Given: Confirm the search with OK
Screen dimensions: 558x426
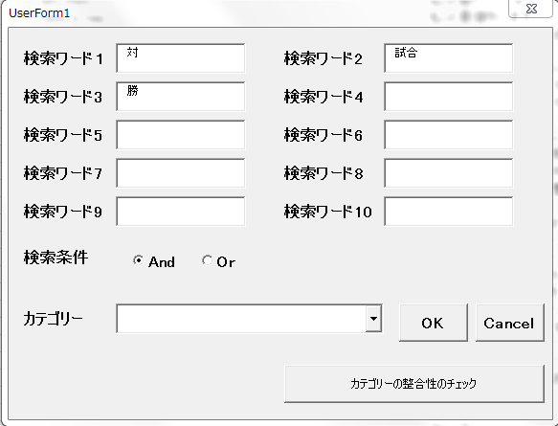Looking at the screenshot, I should (x=433, y=323).
